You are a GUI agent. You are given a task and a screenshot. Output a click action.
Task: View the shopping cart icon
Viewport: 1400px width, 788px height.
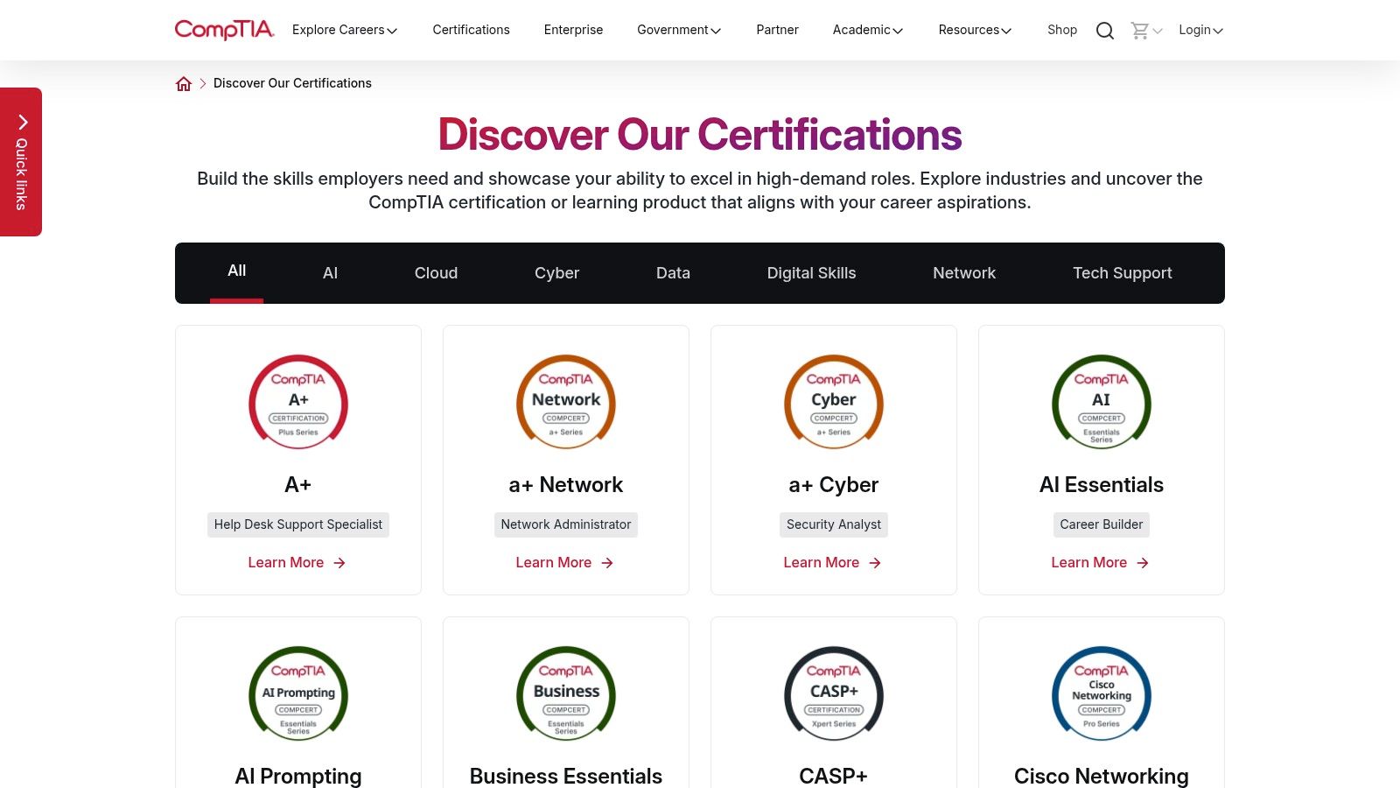click(x=1140, y=30)
